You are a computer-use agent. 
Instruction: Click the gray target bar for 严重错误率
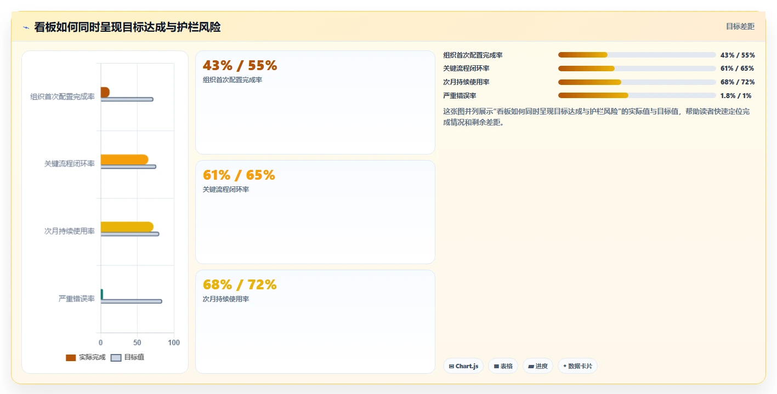point(131,301)
